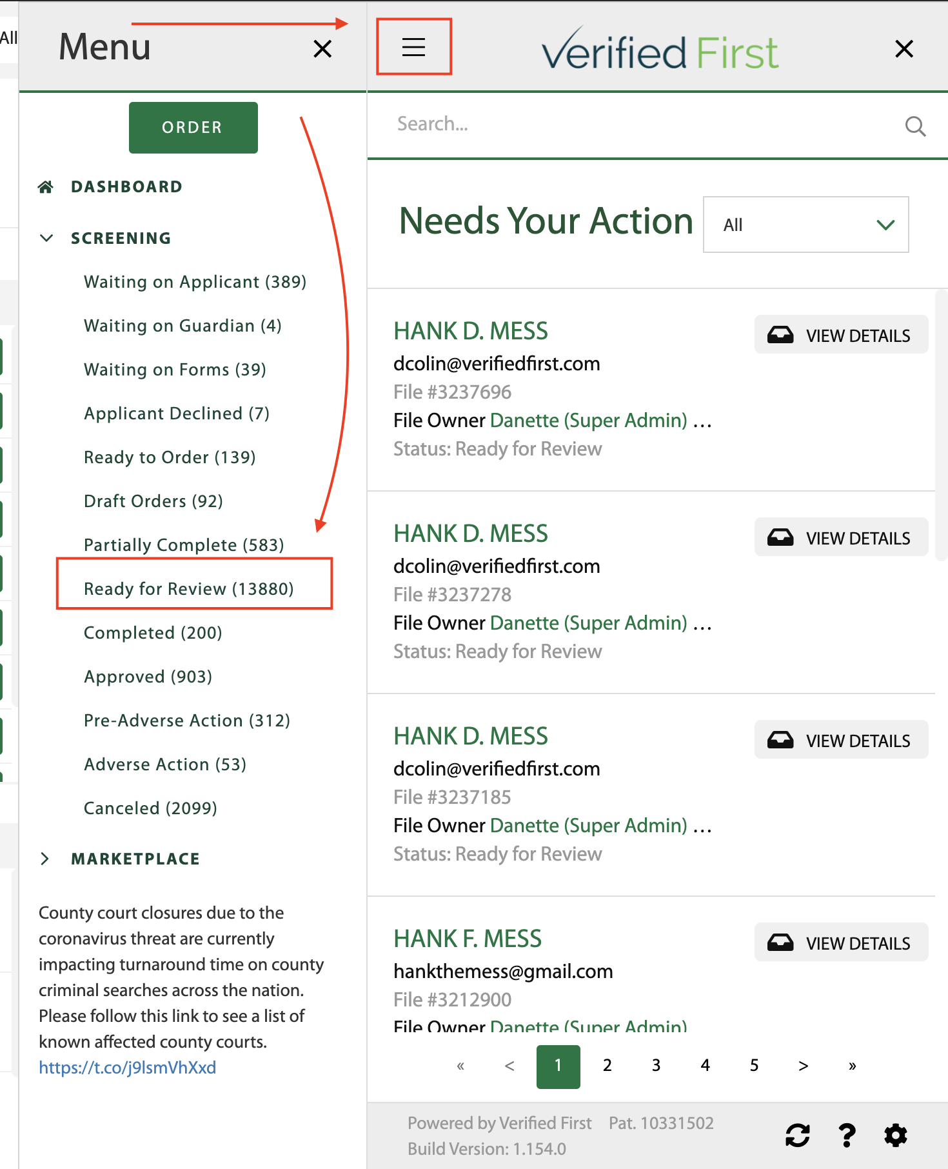Image resolution: width=948 pixels, height=1169 pixels.
Task: Click the Needs Your Action heading
Action: click(546, 221)
